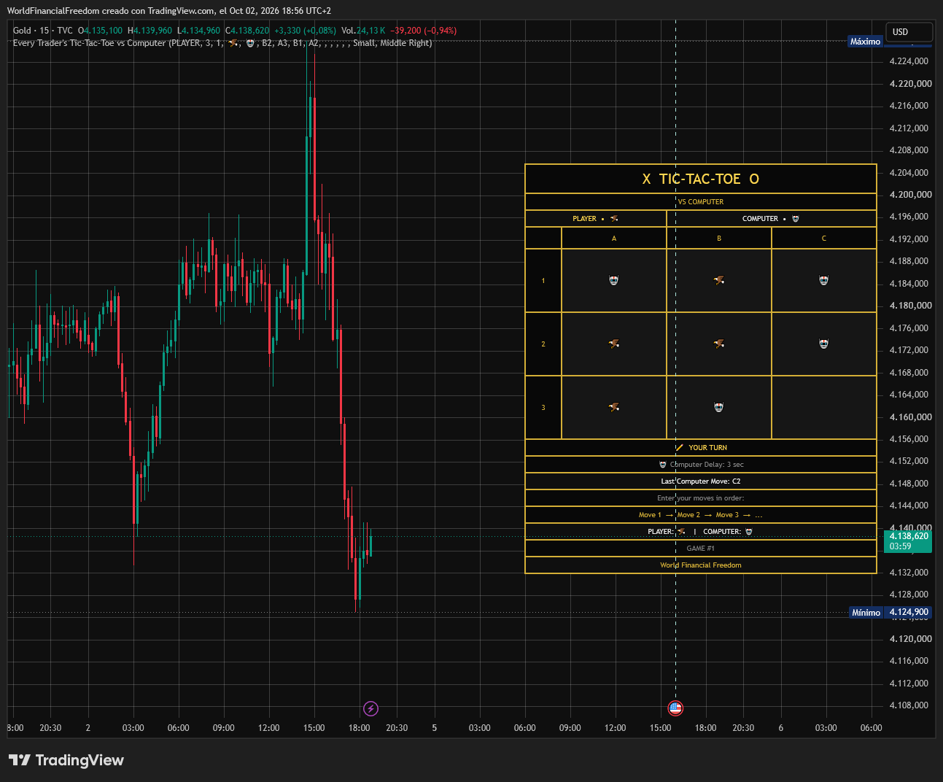Click the 4.200,000 price scale label
The width and height of the screenshot is (943, 782).
coord(911,195)
